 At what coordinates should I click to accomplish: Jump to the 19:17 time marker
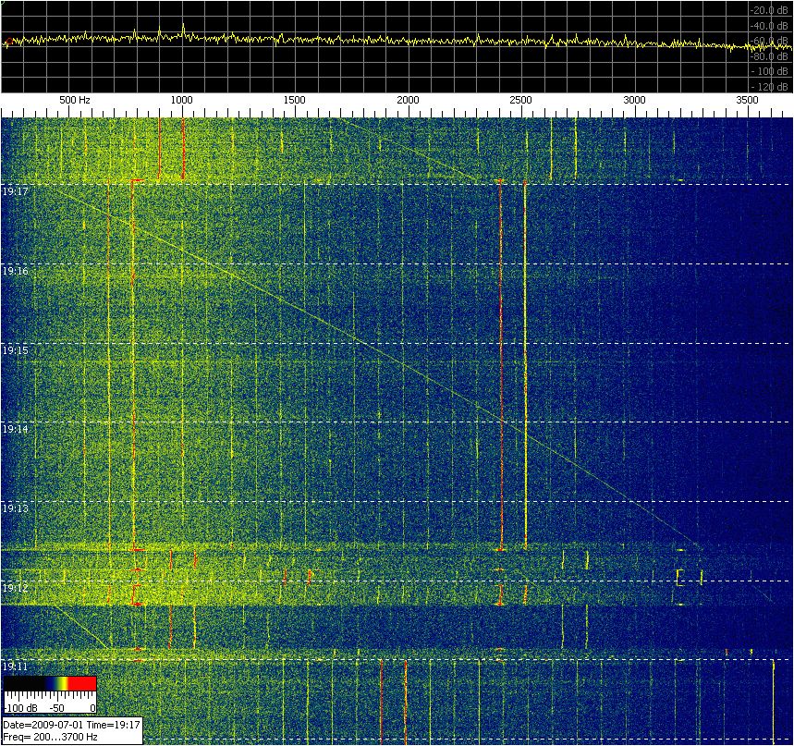(15, 192)
